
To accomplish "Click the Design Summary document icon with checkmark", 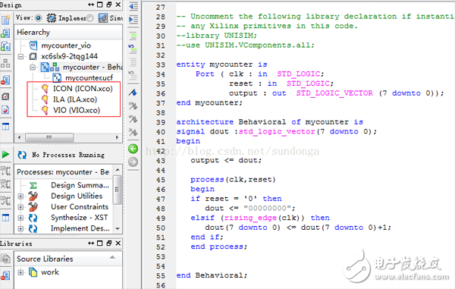I will [x=5, y=110].
